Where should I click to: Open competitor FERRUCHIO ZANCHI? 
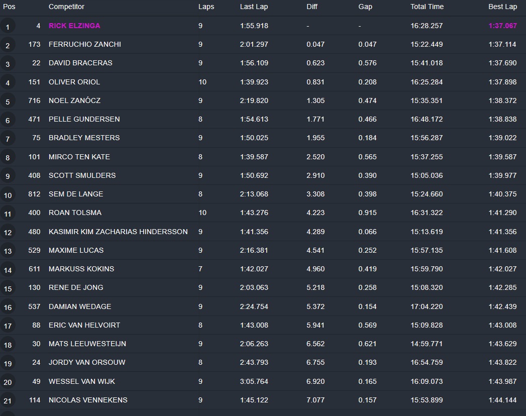84,44
